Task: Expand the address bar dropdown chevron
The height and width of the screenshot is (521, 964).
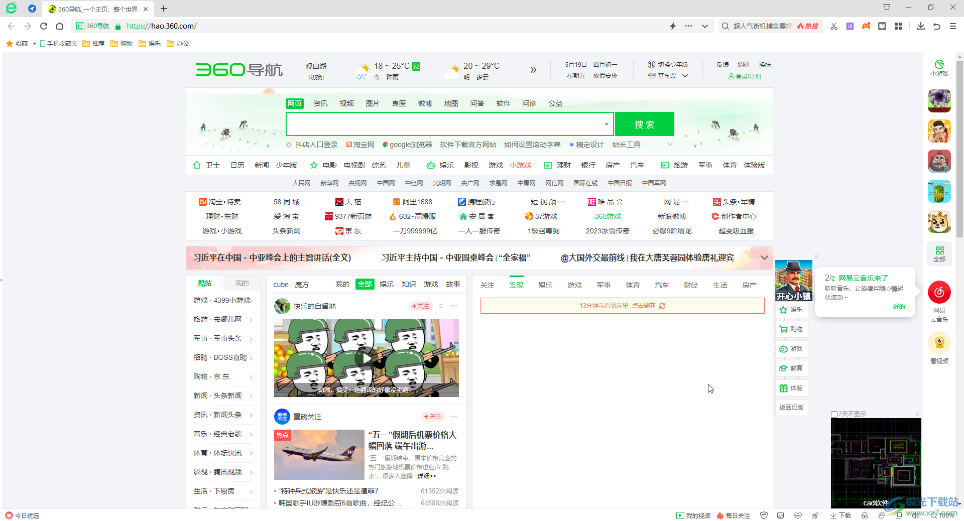Action: tap(705, 26)
